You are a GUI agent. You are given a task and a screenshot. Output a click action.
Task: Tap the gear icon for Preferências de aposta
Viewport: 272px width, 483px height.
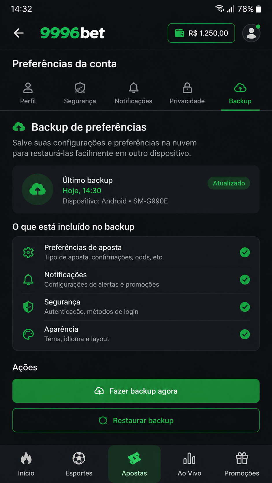28,252
